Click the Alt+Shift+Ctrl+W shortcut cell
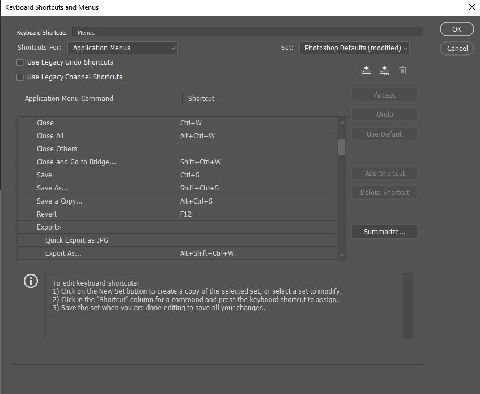Viewport: 480px width, 394px height. (207, 253)
